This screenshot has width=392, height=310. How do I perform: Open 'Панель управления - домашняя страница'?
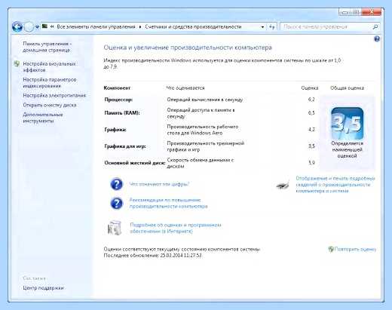[x=47, y=47]
